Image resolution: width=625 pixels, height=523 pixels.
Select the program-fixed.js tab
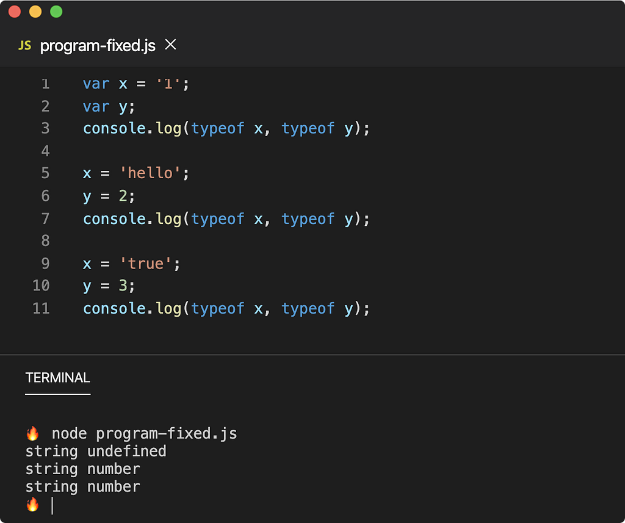coord(98,46)
